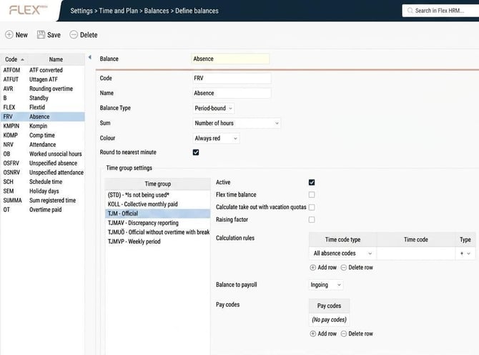Click Add row icon under Calculation rules

coord(313,268)
